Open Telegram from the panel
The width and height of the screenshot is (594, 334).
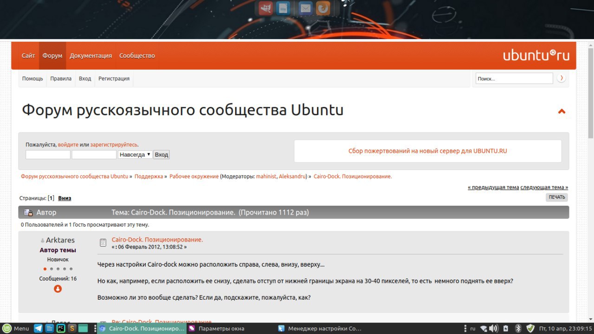[38, 328]
